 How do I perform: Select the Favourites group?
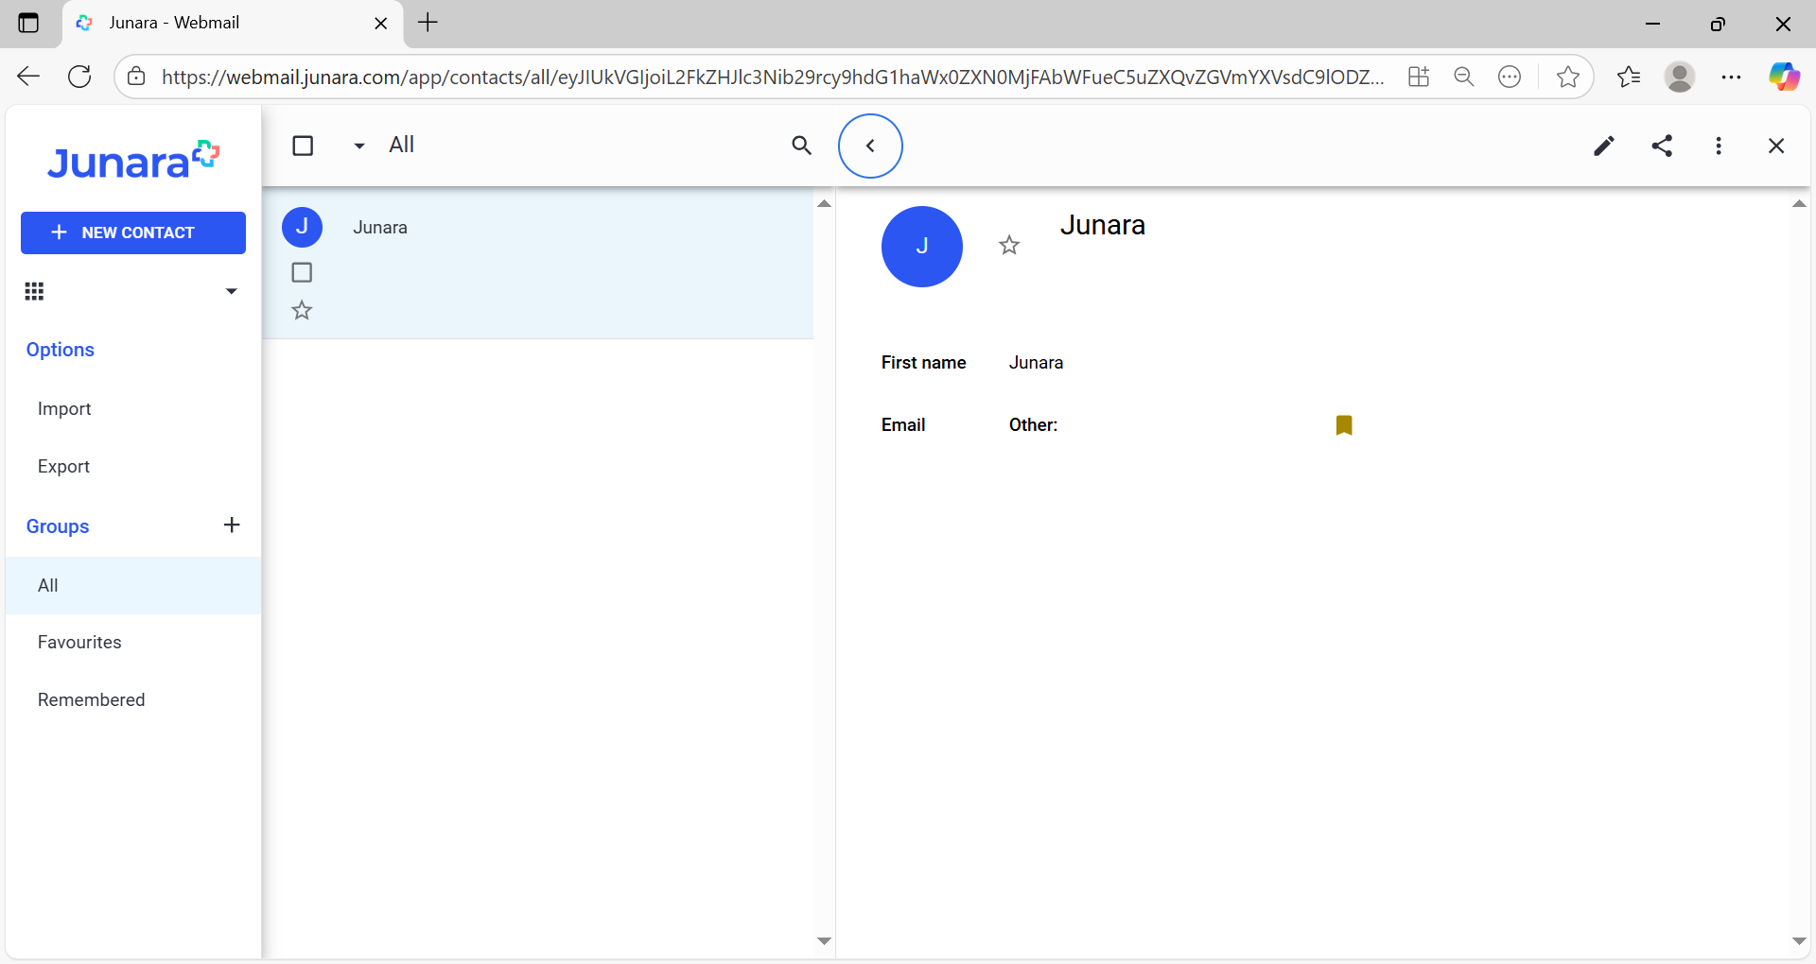[79, 643]
